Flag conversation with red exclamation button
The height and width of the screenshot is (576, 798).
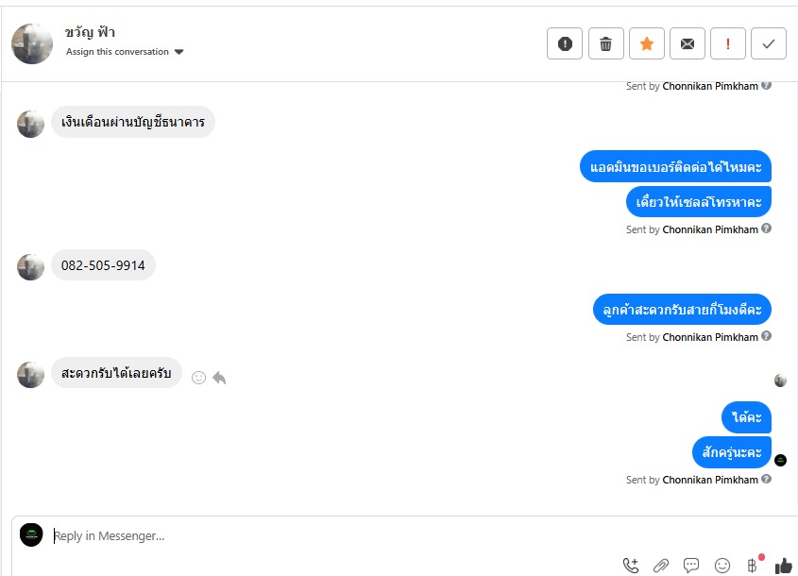point(728,43)
